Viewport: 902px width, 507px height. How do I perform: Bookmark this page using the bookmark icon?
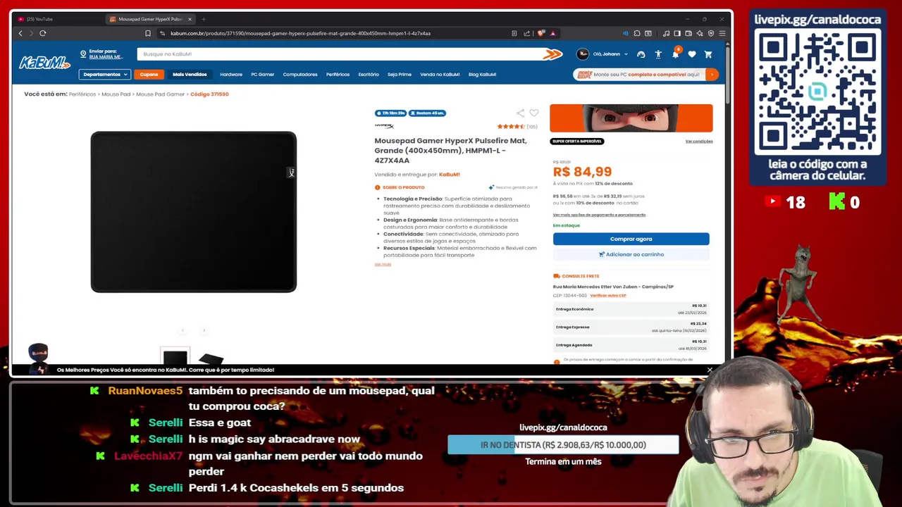pos(148,33)
